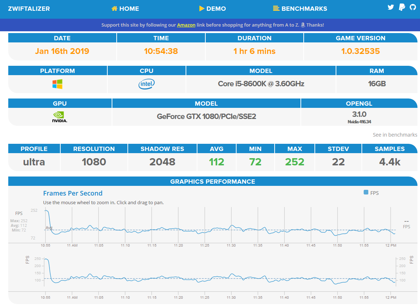The height and width of the screenshot is (307, 420).
Task: Click the house icon beside HOME
Action: [x=115, y=9]
